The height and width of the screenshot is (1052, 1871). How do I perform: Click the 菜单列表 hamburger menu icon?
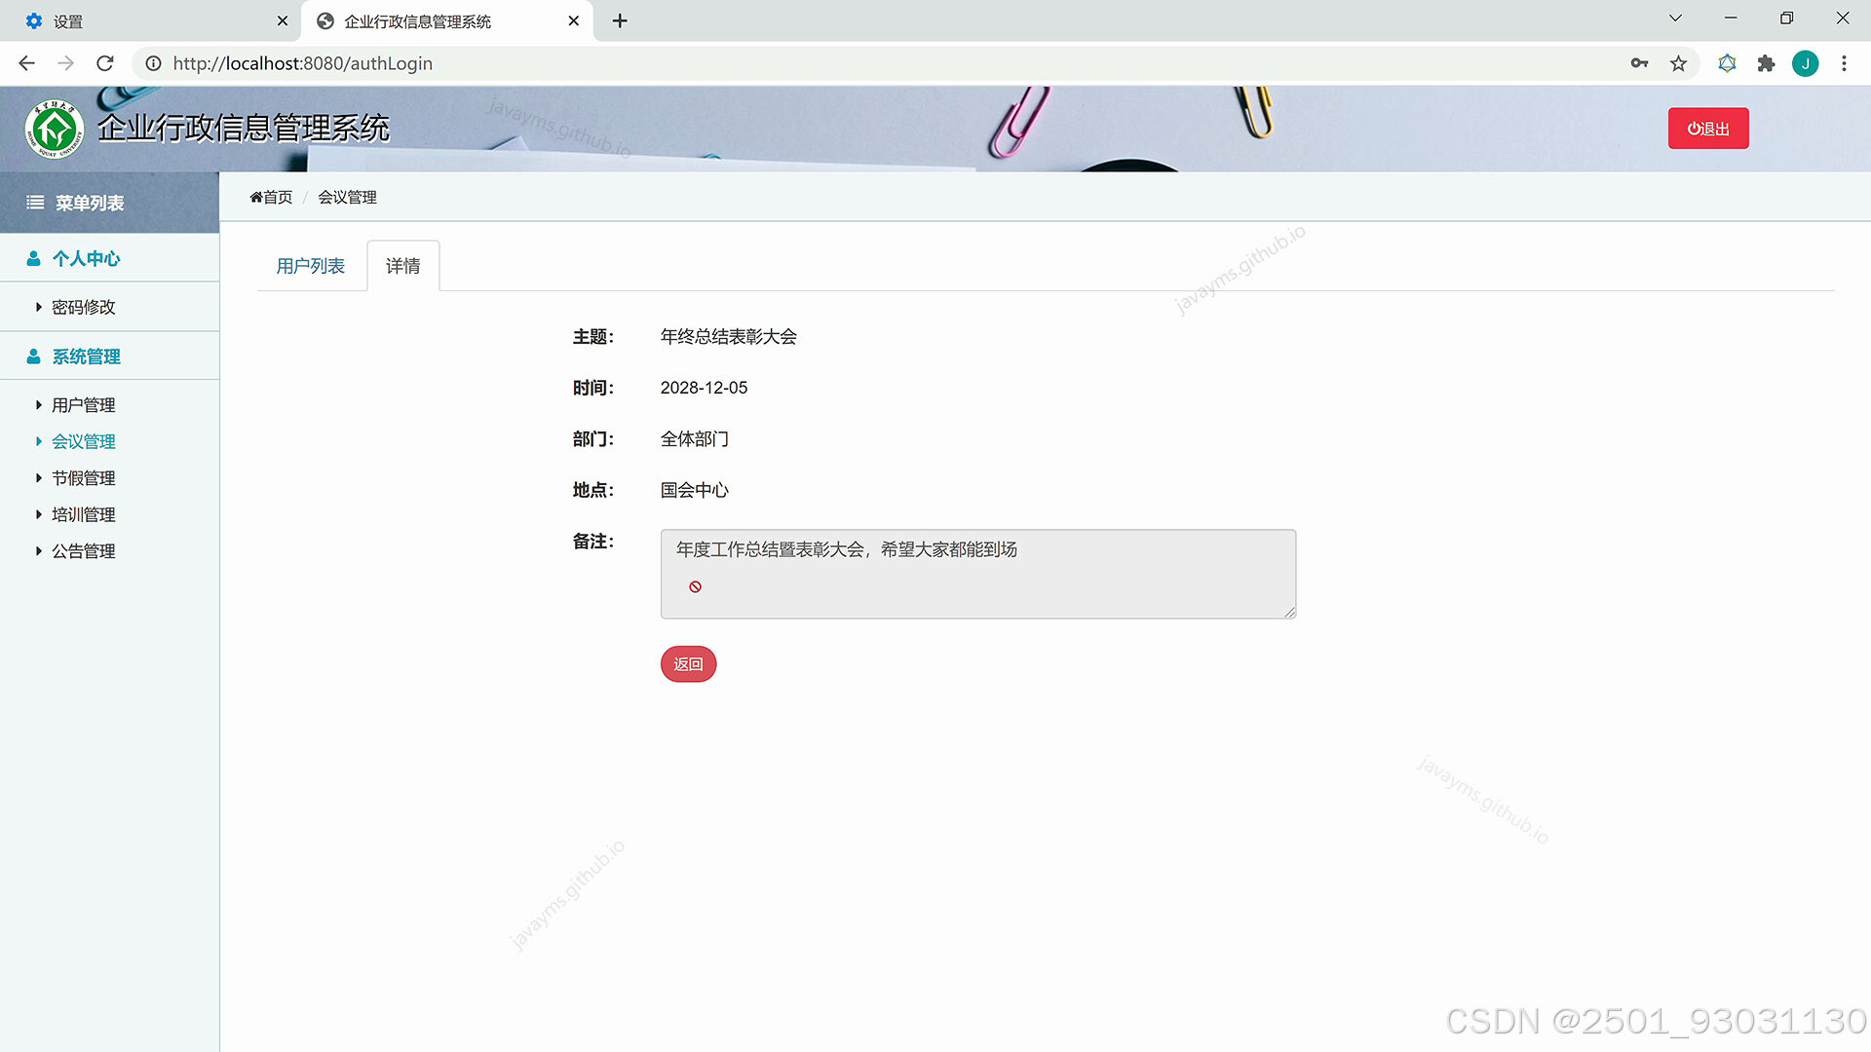(35, 203)
